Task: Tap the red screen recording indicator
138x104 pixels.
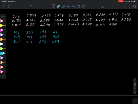Action: (x=121, y=1)
